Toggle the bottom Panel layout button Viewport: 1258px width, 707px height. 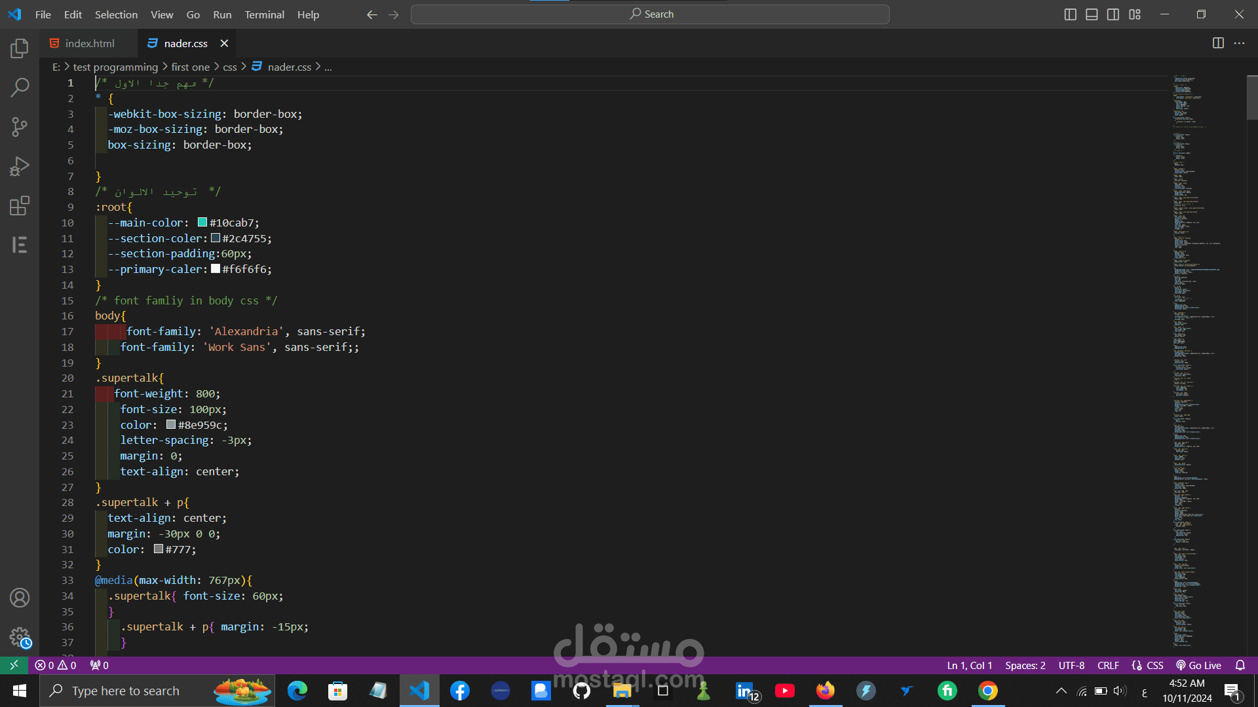point(1092,14)
